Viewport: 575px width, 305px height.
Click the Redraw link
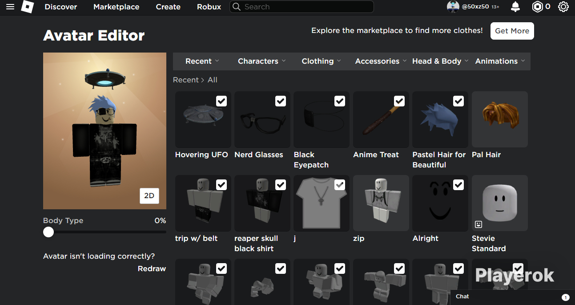[x=152, y=268]
